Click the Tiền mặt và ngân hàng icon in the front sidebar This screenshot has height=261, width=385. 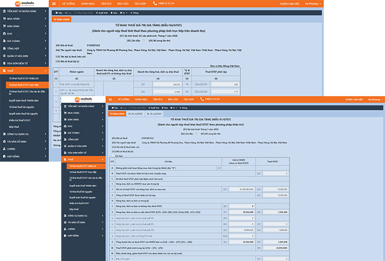(65, 106)
